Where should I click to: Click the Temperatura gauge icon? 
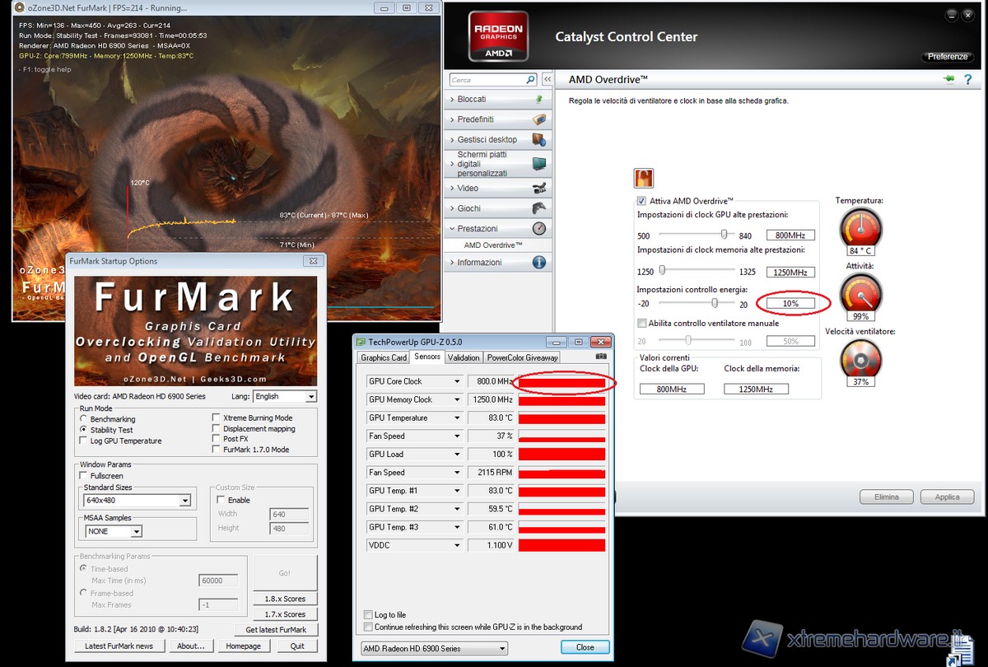(860, 226)
